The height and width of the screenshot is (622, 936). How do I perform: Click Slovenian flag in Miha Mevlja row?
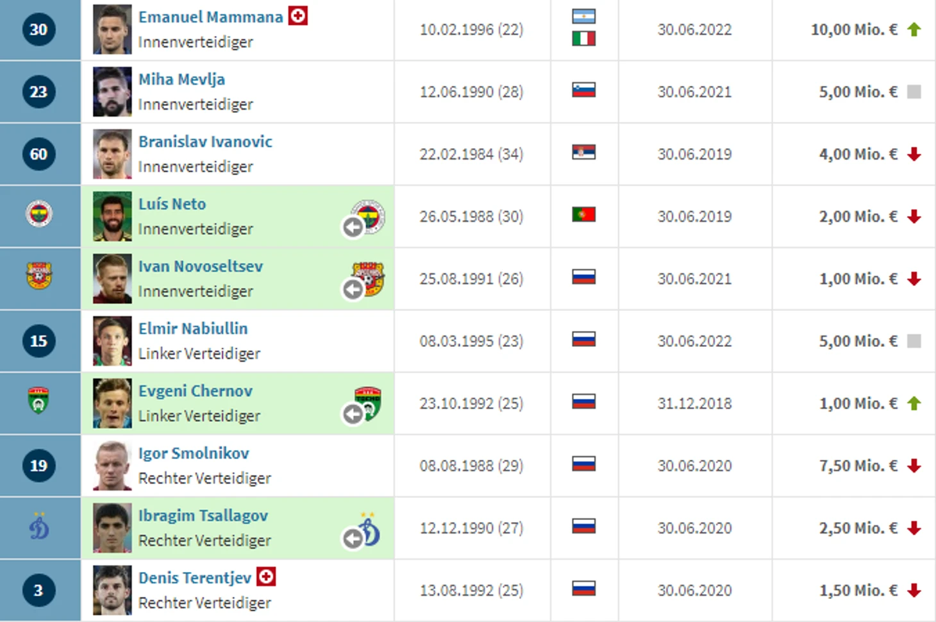click(x=584, y=90)
